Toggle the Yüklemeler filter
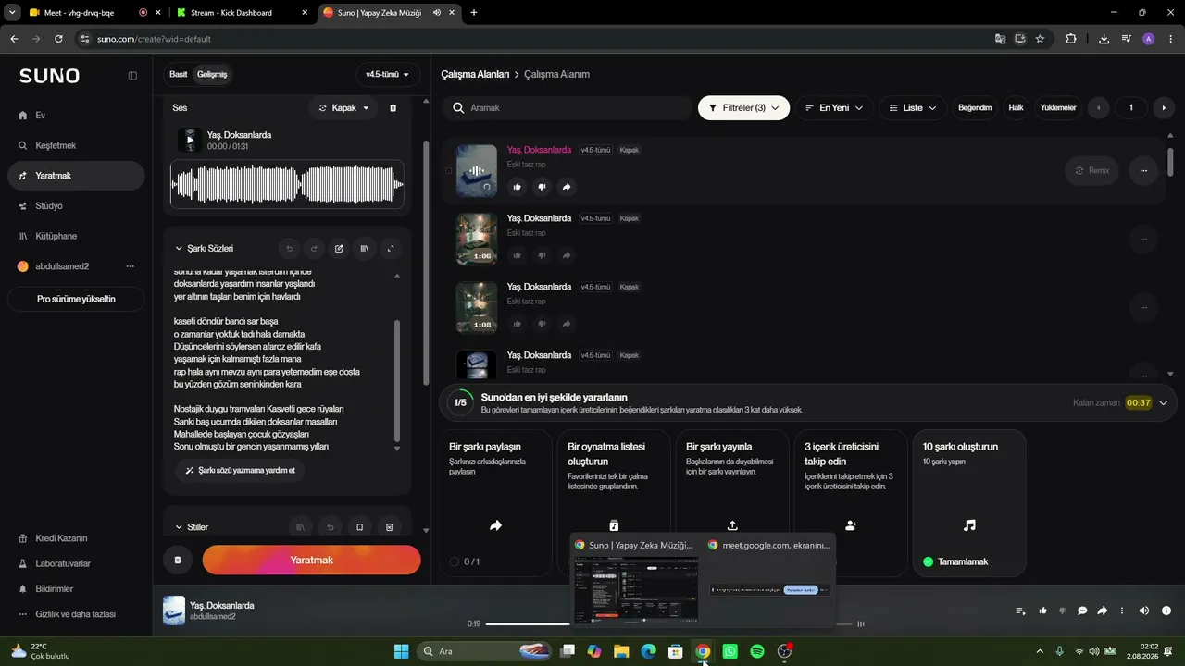The height and width of the screenshot is (666, 1185). [1058, 108]
